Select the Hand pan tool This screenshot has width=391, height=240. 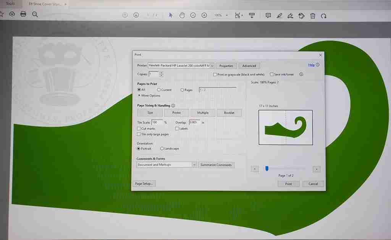[x=182, y=15]
